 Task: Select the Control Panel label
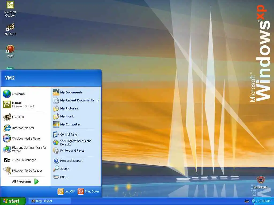coord(69,135)
